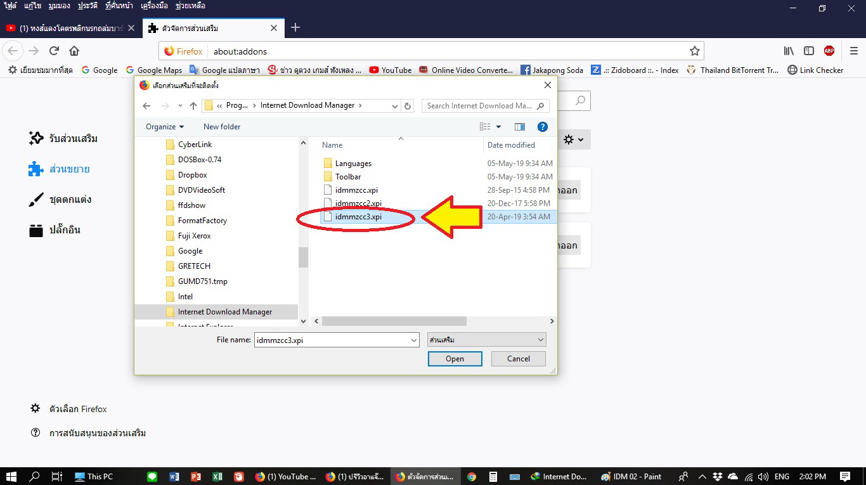
Task: Open the Organize menu
Action: 165,127
